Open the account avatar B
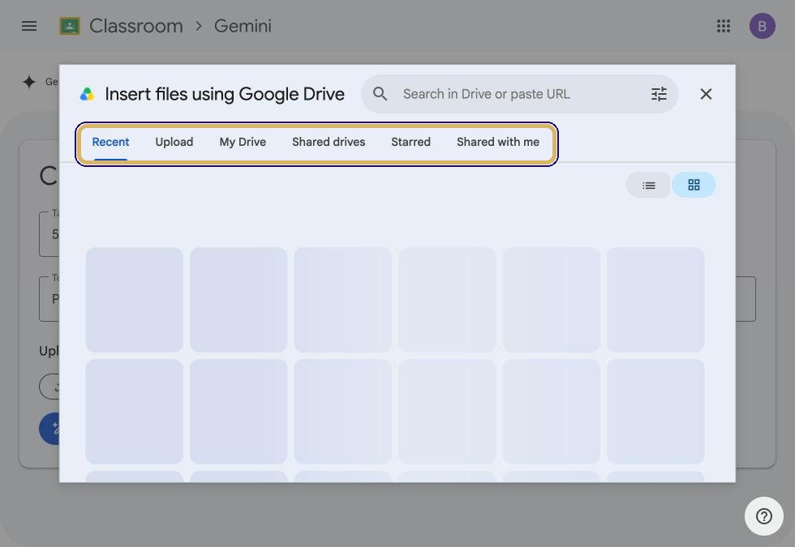This screenshot has height=547, width=795. pos(762,26)
